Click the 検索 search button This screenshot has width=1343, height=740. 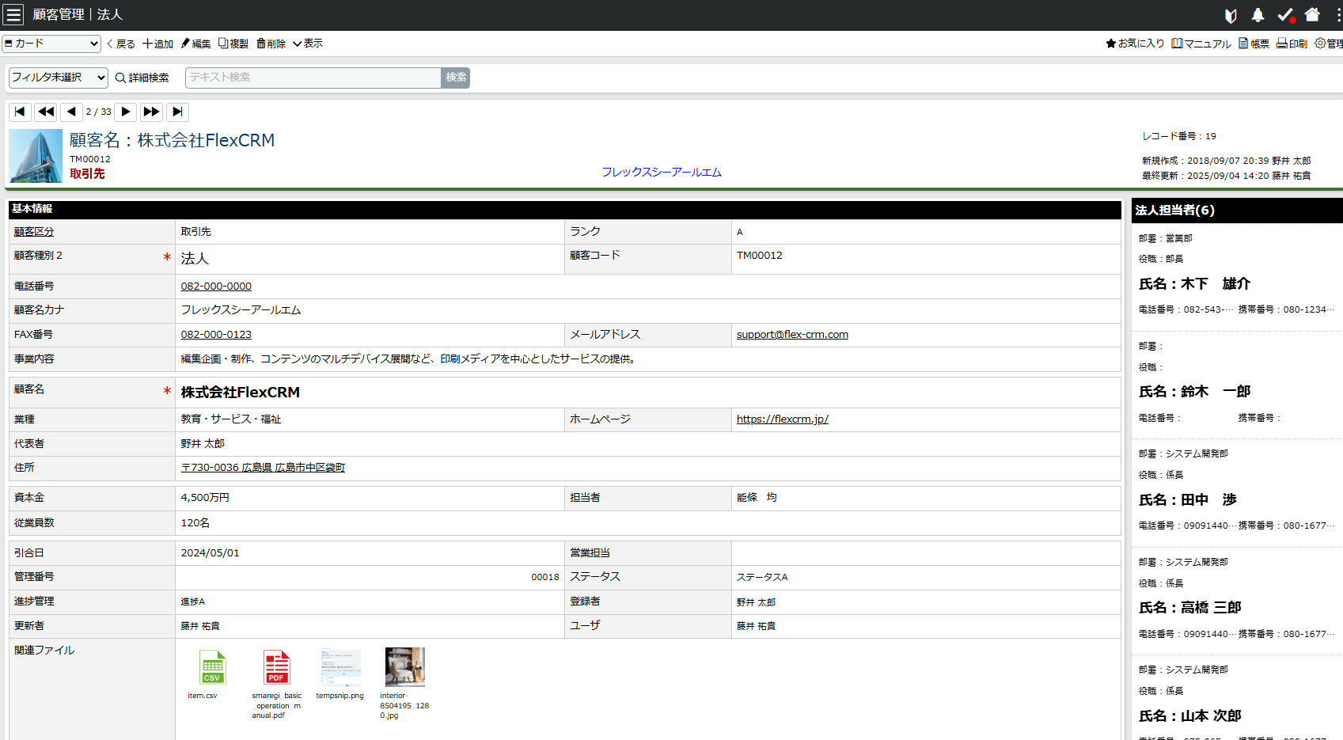tap(455, 78)
